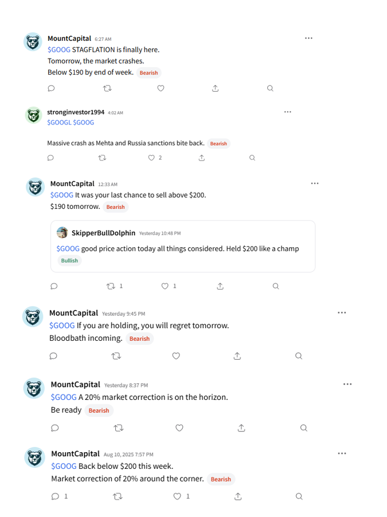This screenshot has height=517, width=387.
Task: Click the stronginvestor1994 username
Action: [x=76, y=112]
